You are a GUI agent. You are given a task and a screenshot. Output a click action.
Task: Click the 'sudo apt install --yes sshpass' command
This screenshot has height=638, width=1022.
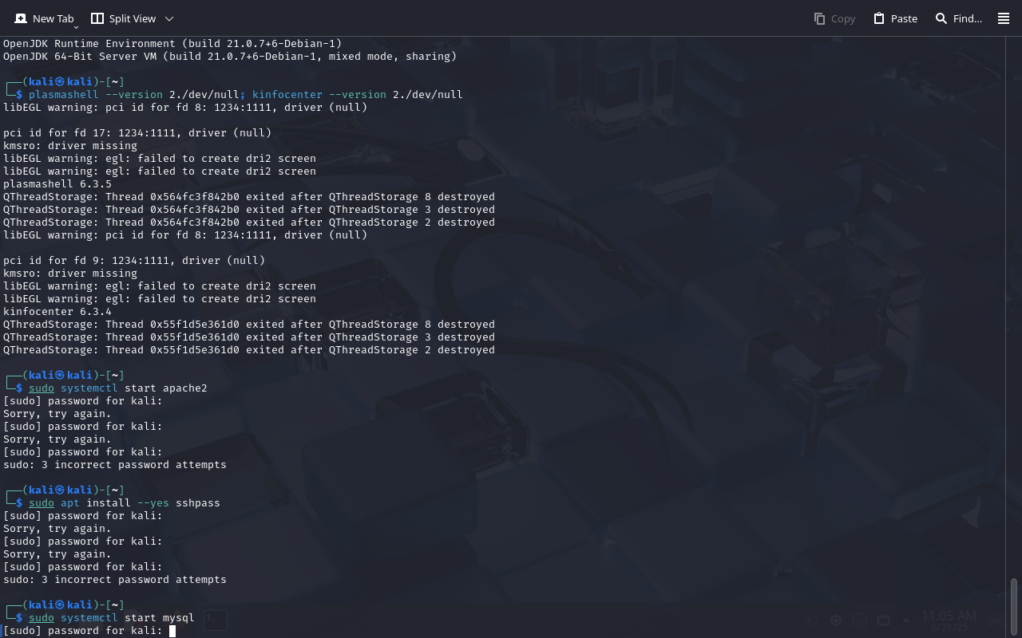pos(125,503)
